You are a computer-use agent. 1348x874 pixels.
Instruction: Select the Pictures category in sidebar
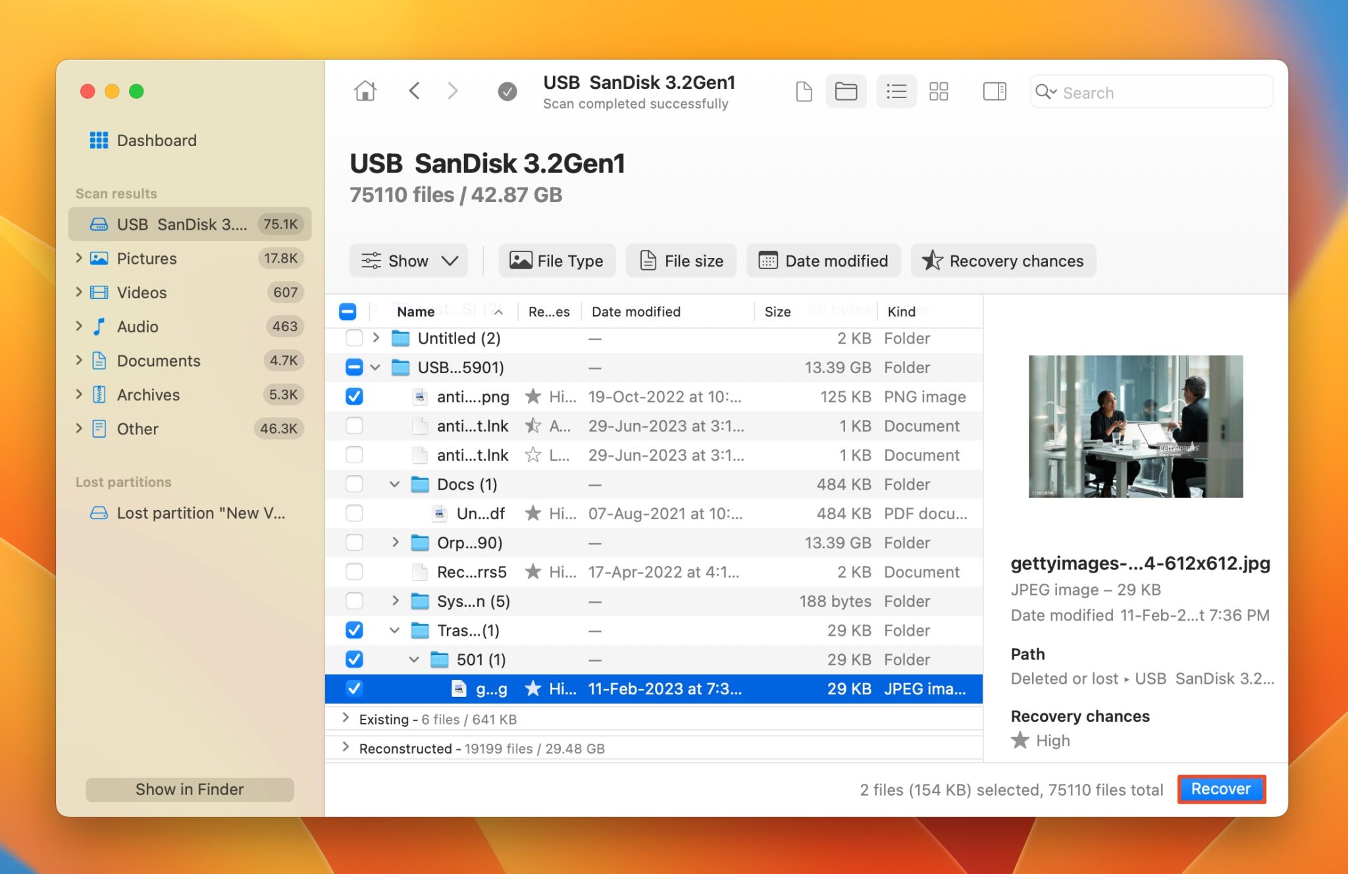point(146,258)
